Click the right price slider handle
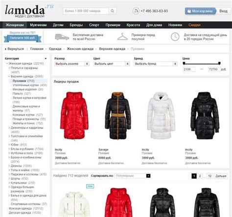This screenshot has height=217, width=232. (x=219, y=63)
